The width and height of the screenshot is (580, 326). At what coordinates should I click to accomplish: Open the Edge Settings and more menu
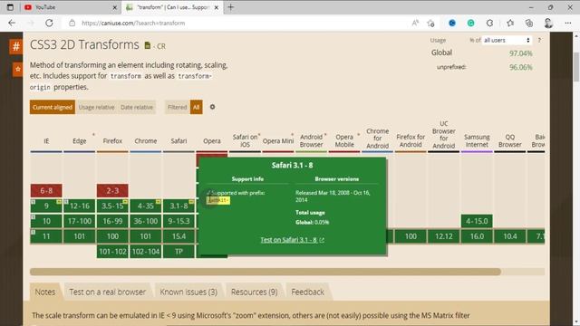568,23
